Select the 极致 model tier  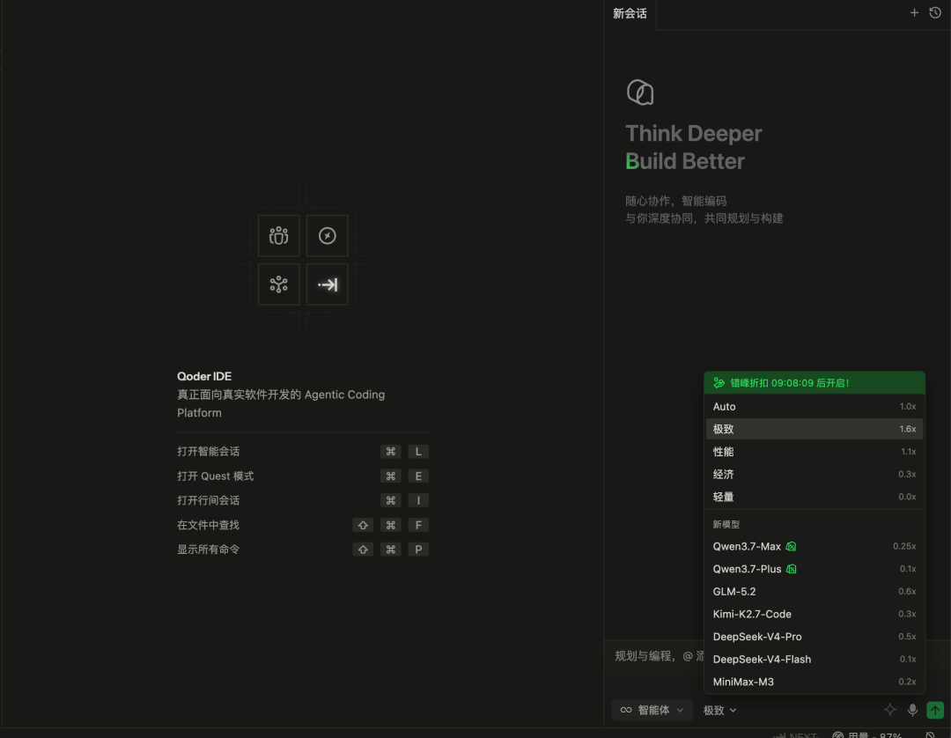[x=814, y=429]
